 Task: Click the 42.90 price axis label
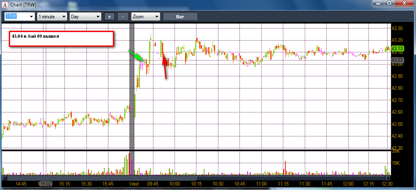[x=397, y=76]
